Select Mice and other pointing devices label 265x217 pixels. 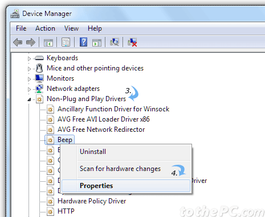click(x=95, y=68)
